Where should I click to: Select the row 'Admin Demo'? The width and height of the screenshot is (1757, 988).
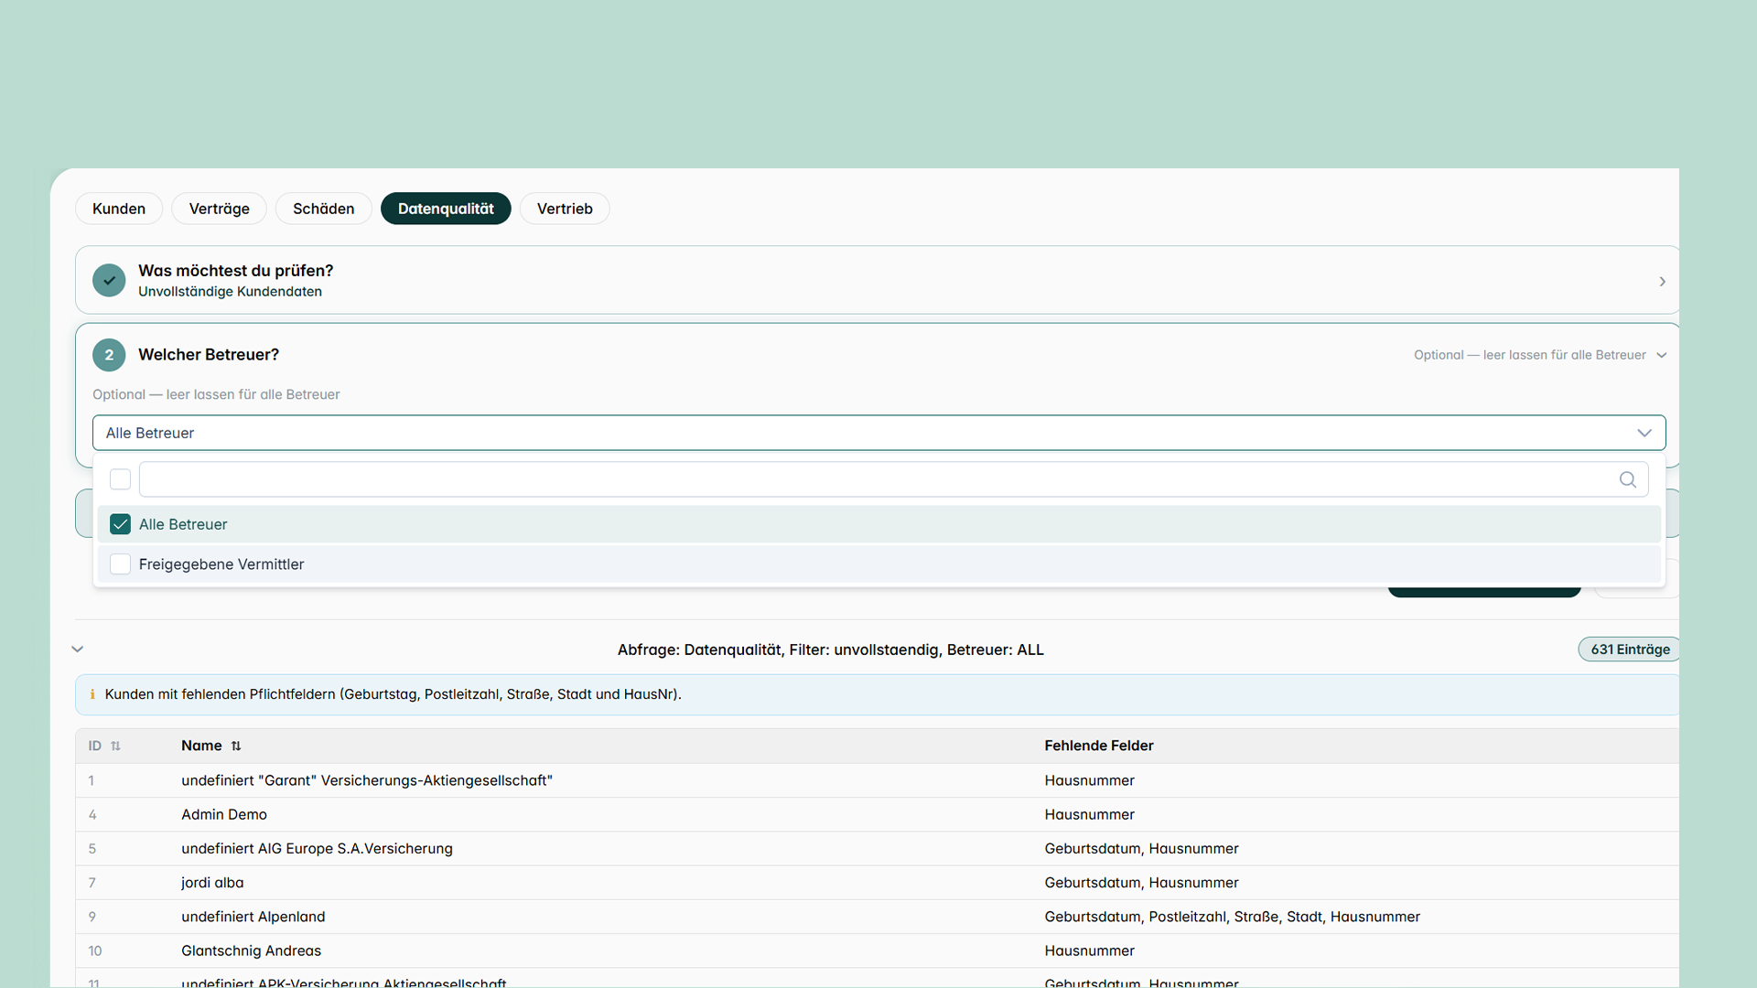click(x=877, y=814)
